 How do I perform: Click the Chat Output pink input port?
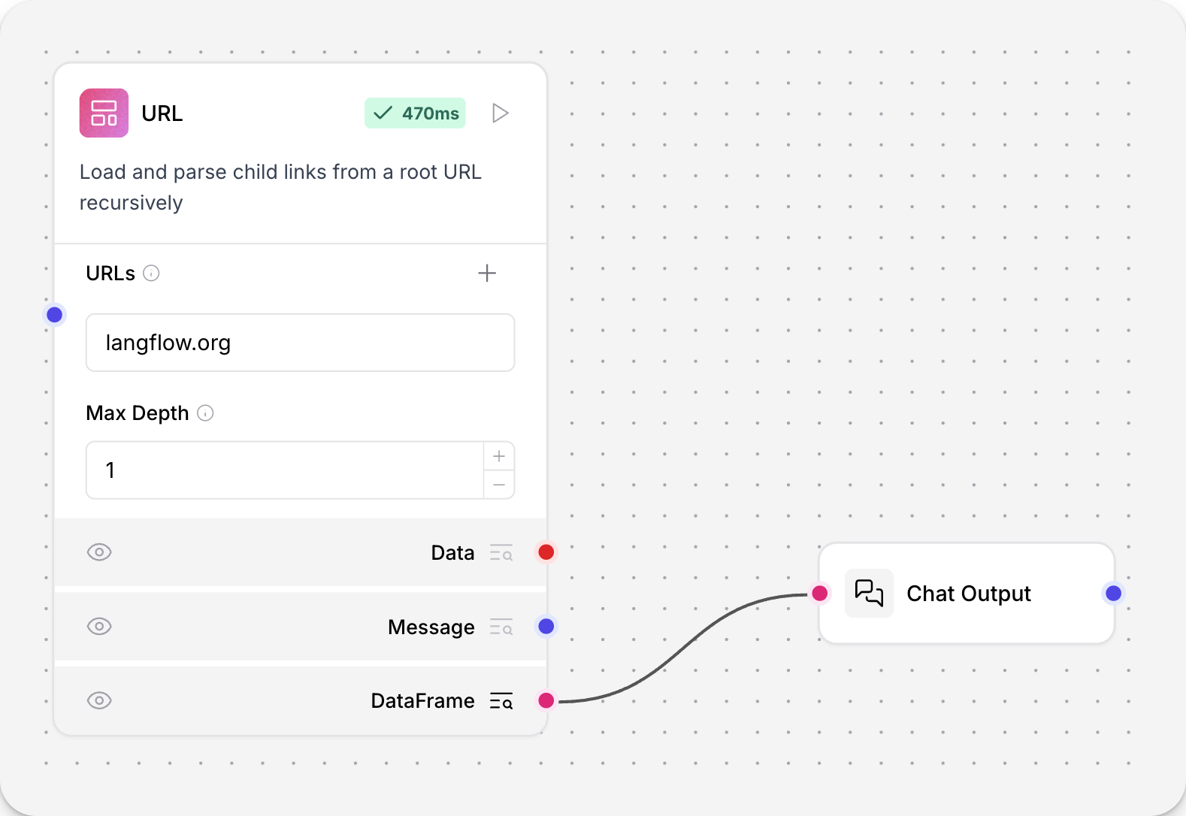click(x=820, y=594)
